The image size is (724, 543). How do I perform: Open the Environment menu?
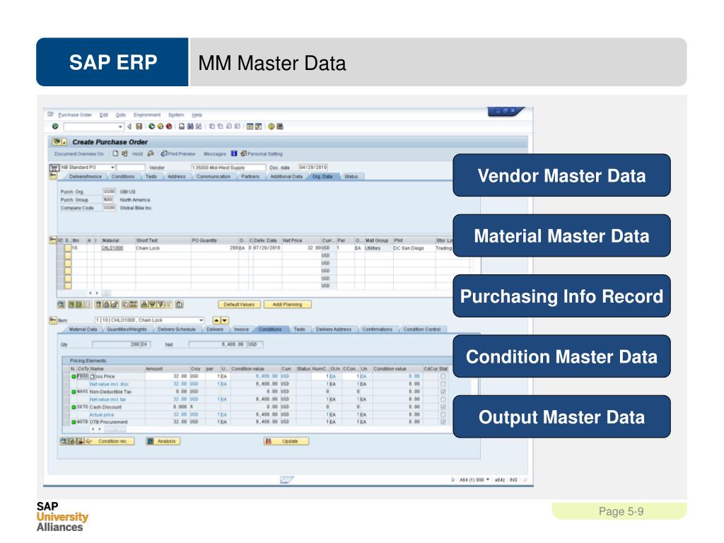[147, 115]
